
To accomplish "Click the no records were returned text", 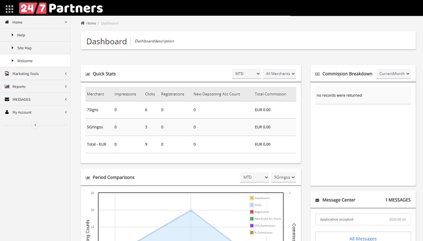I will pos(339,95).
